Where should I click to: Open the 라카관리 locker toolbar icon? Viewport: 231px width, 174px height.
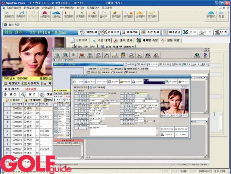click(21, 16)
